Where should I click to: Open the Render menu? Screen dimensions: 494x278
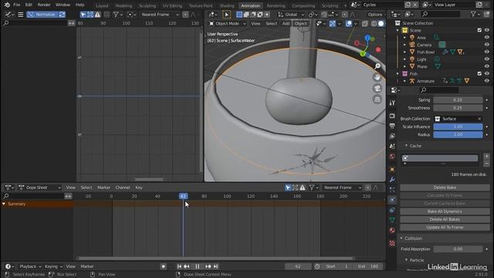(x=44, y=5)
